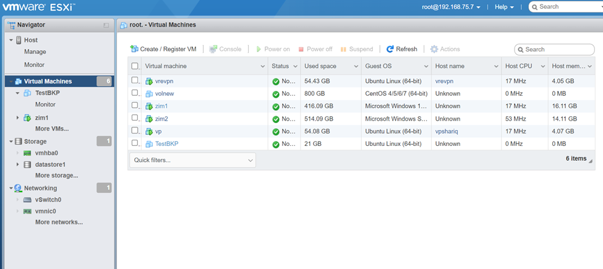Expand the zim1 tree node in Navigator

[18, 117]
